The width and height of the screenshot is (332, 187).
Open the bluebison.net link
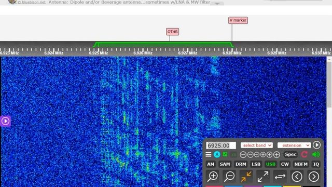(31, 2)
